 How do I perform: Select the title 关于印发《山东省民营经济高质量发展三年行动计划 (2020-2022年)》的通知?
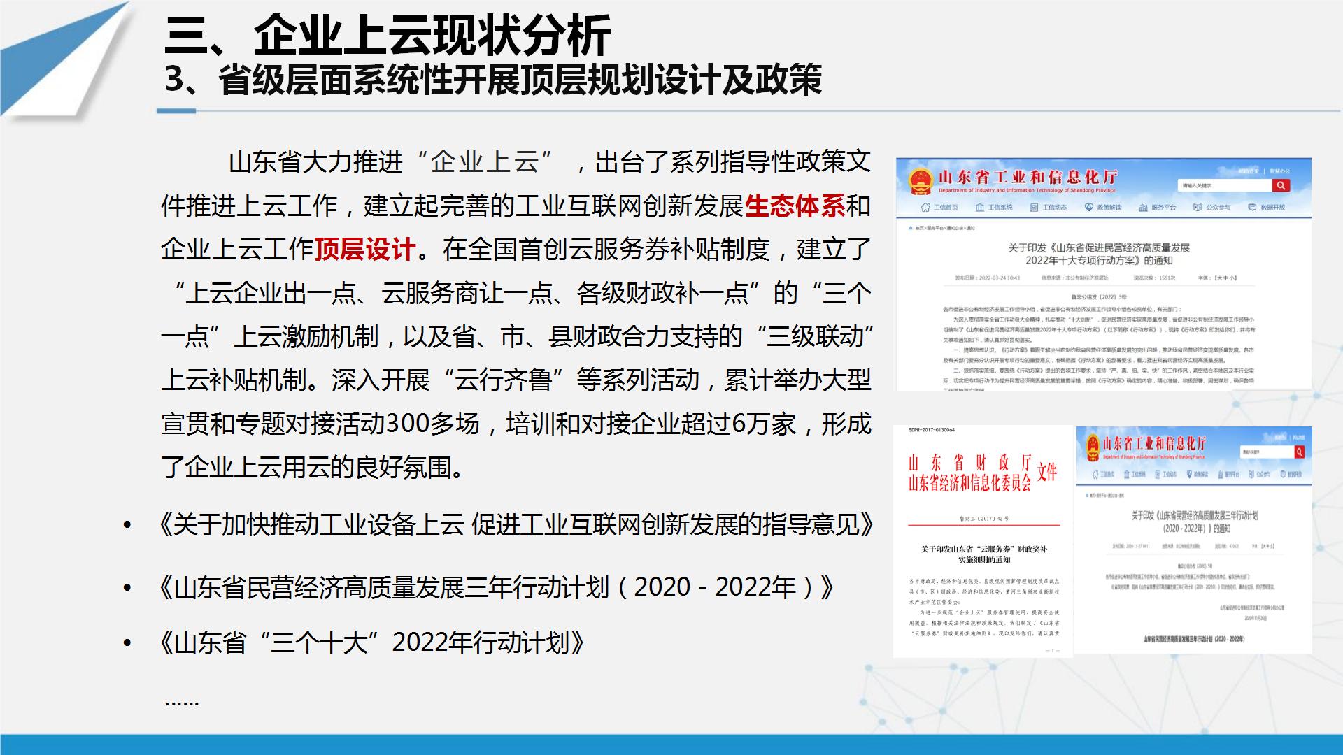[x=1195, y=522]
